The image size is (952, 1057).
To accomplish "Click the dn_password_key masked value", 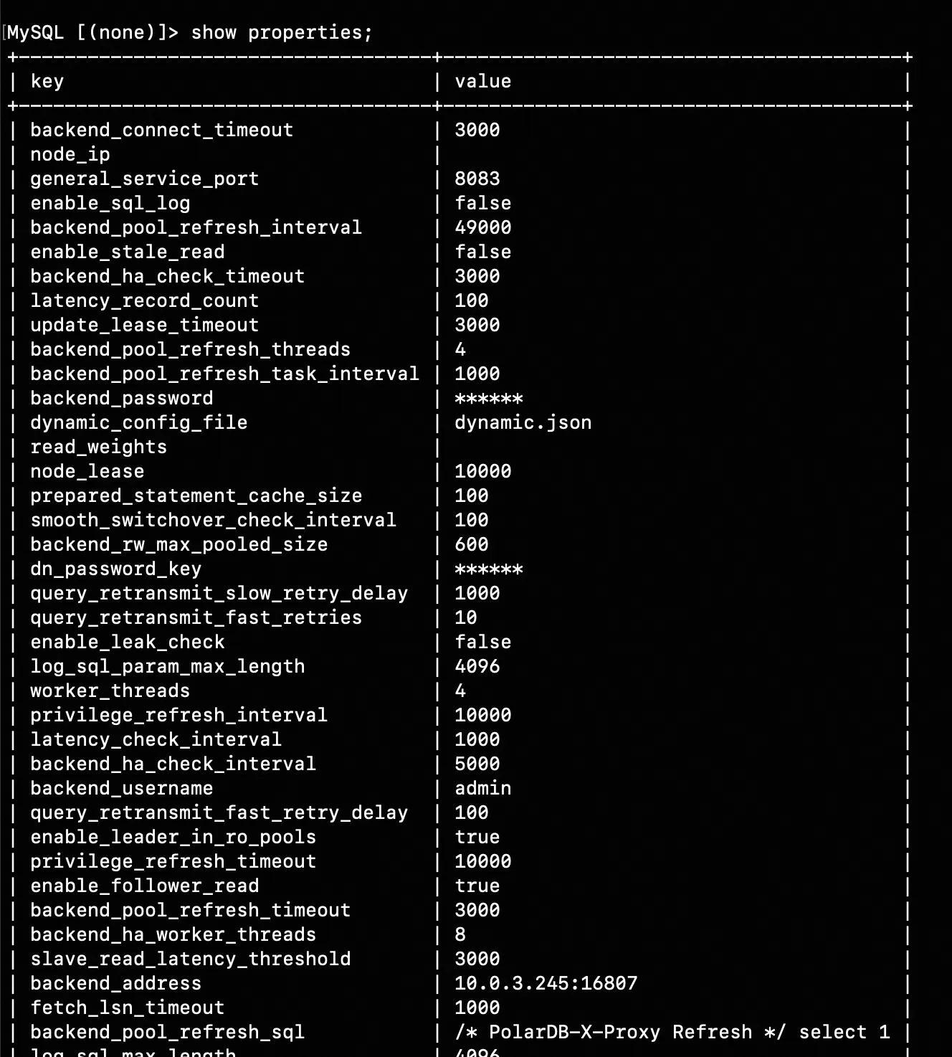I will click(488, 569).
